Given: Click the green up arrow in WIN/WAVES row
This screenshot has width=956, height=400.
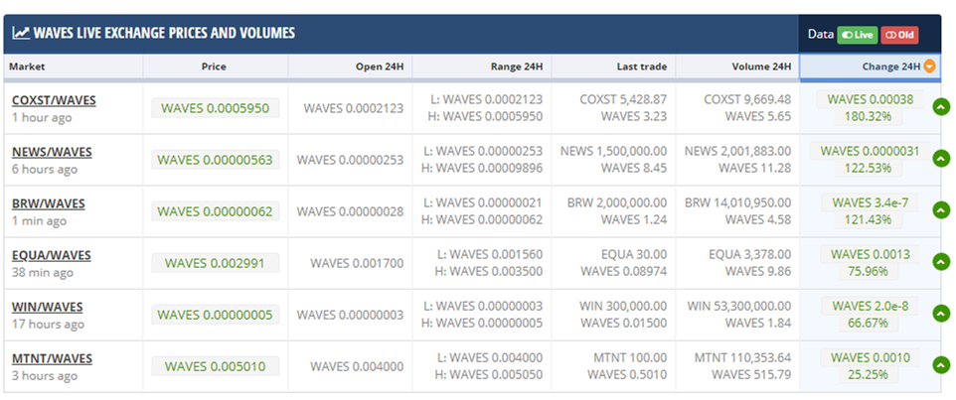Looking at the screenshot, I should [x=941, y=315].
